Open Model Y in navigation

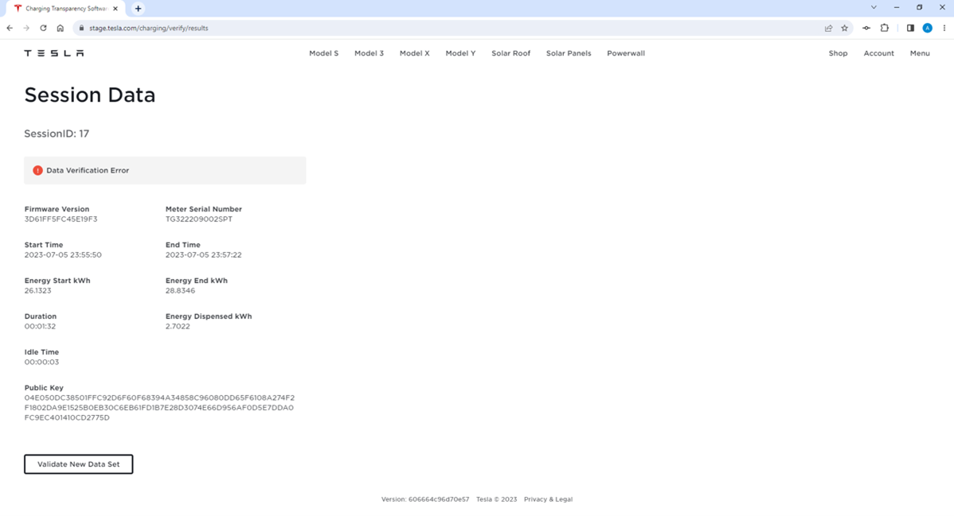(x=460, y=53)
